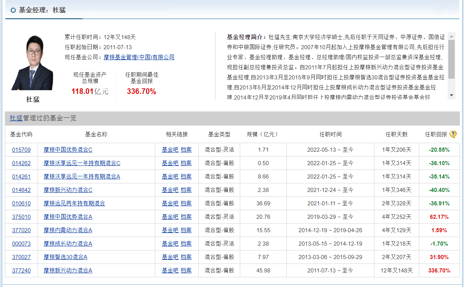Open 档案 for 摩根沃享远见一年持有期混合A
The height and width of the screenshot is (287, 464).
click(x=186, y=177)
